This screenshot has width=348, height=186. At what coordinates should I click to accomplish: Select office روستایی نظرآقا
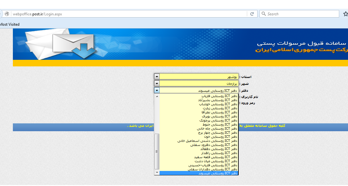tap(198, 112)
